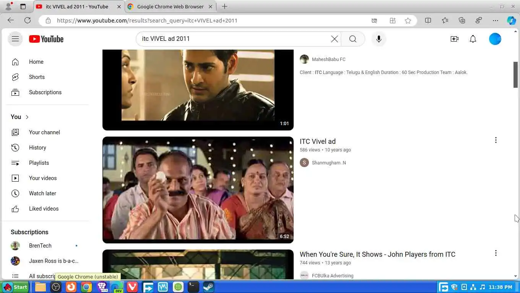Open the Create video button

pyautogui.click(x=454, y=39)
